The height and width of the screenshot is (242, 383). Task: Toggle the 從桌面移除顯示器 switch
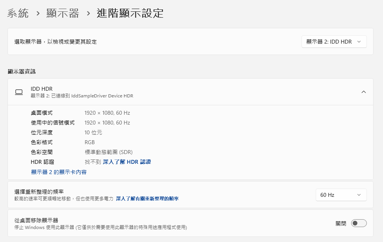pyautogui.click(x=359, y=223)
